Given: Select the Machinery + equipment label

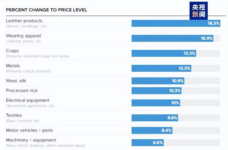Looking at the screenshot, I should tap(31, 140).
